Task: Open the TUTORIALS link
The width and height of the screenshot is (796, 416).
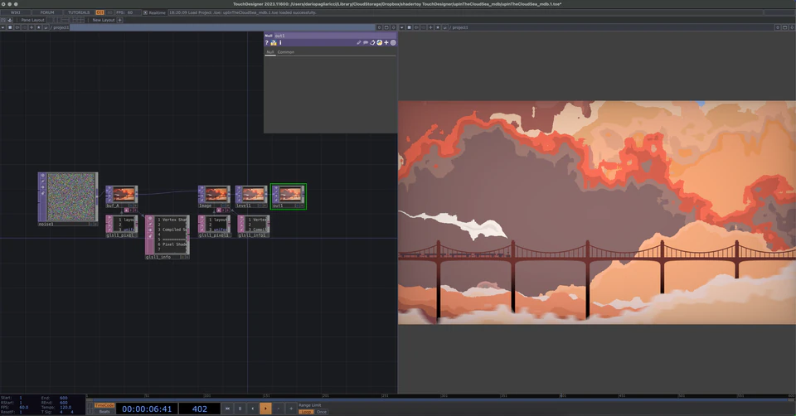Action: pos(79,12)
